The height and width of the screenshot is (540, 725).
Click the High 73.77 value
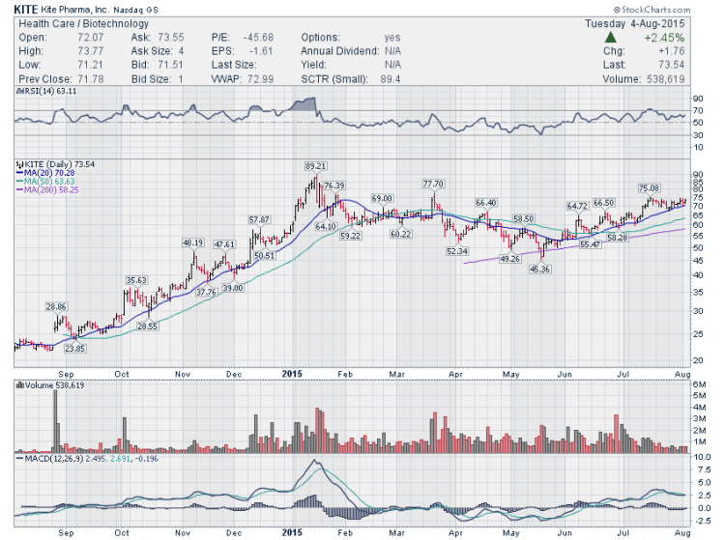click(x=91, y=51)
